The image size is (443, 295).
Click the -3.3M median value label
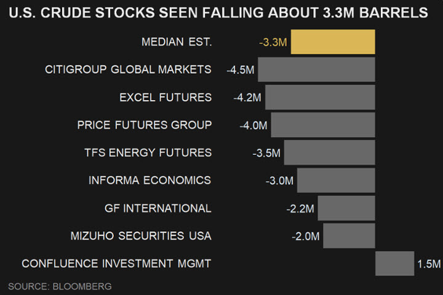[x=273, y=42]
